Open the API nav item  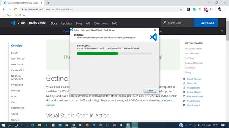point(88,23)
